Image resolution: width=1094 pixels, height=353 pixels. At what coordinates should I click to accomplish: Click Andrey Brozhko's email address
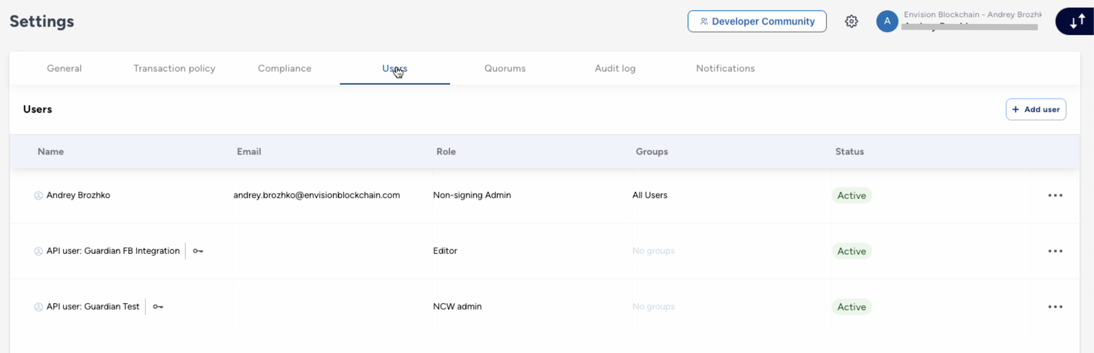(317, 196)
